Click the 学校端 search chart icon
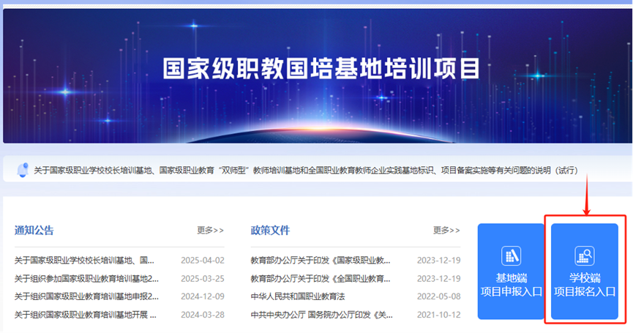The height and width of the screenshot is (333, 633). click(x=585, y=256)
